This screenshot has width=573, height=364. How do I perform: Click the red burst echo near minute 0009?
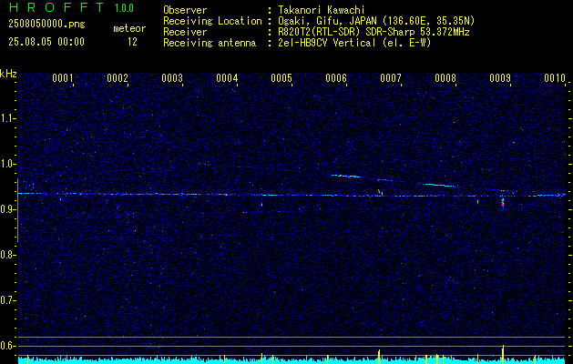[503, 202]
